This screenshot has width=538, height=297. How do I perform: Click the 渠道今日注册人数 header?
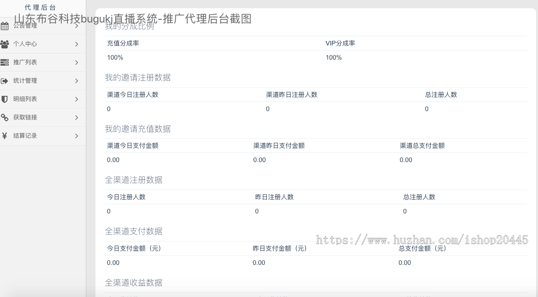click(133, 95)
